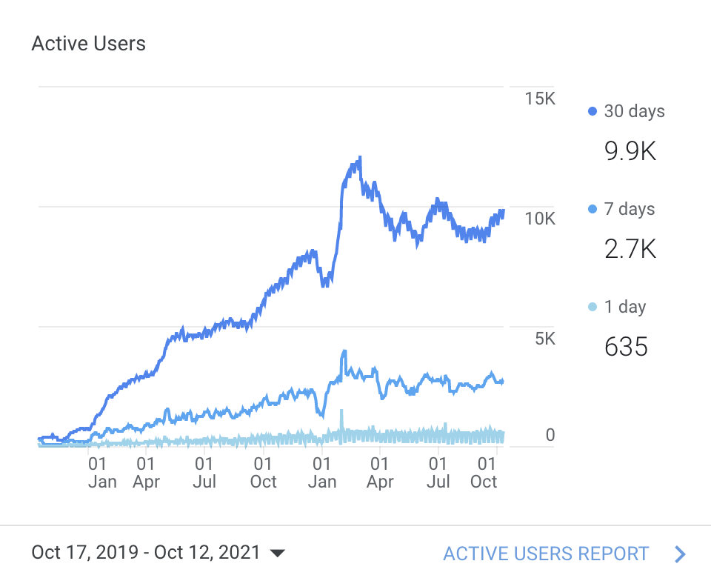The height and width of the screenshot is (578, 711).
Task: Click the 1 day legend dot
Action: click(x=592, y=307)
